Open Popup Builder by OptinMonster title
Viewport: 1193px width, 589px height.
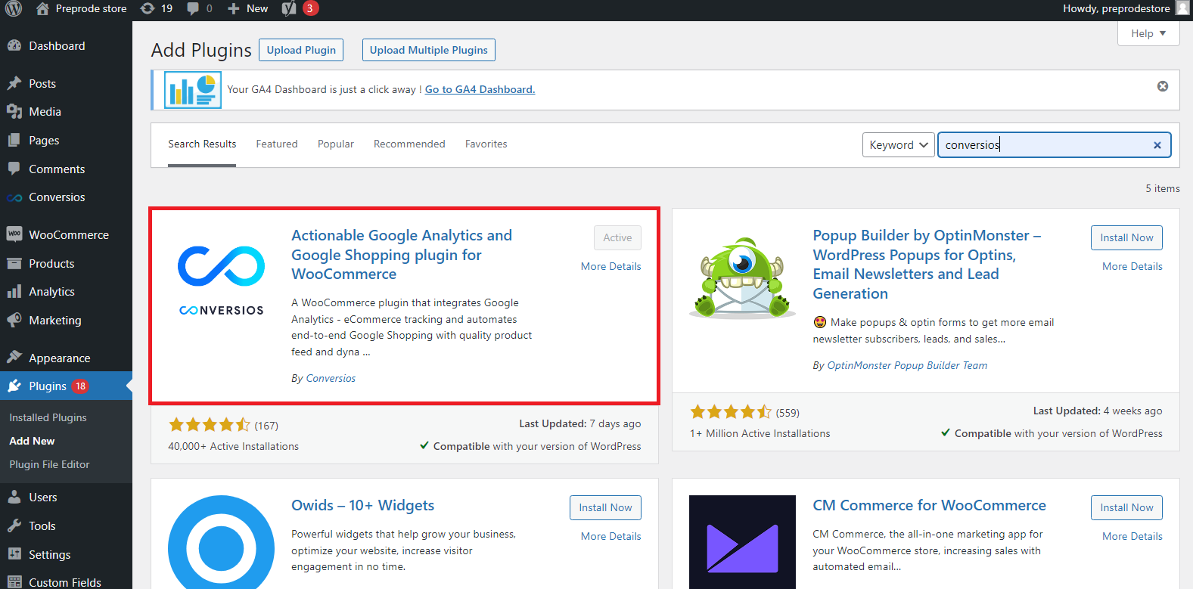coord(927,265)
